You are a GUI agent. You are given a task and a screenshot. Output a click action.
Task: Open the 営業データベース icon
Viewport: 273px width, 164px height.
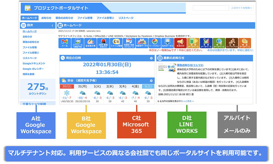tap(206, 43)
